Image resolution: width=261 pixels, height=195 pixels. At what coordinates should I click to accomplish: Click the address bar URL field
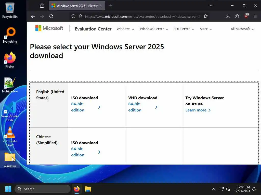coord(142,17)
